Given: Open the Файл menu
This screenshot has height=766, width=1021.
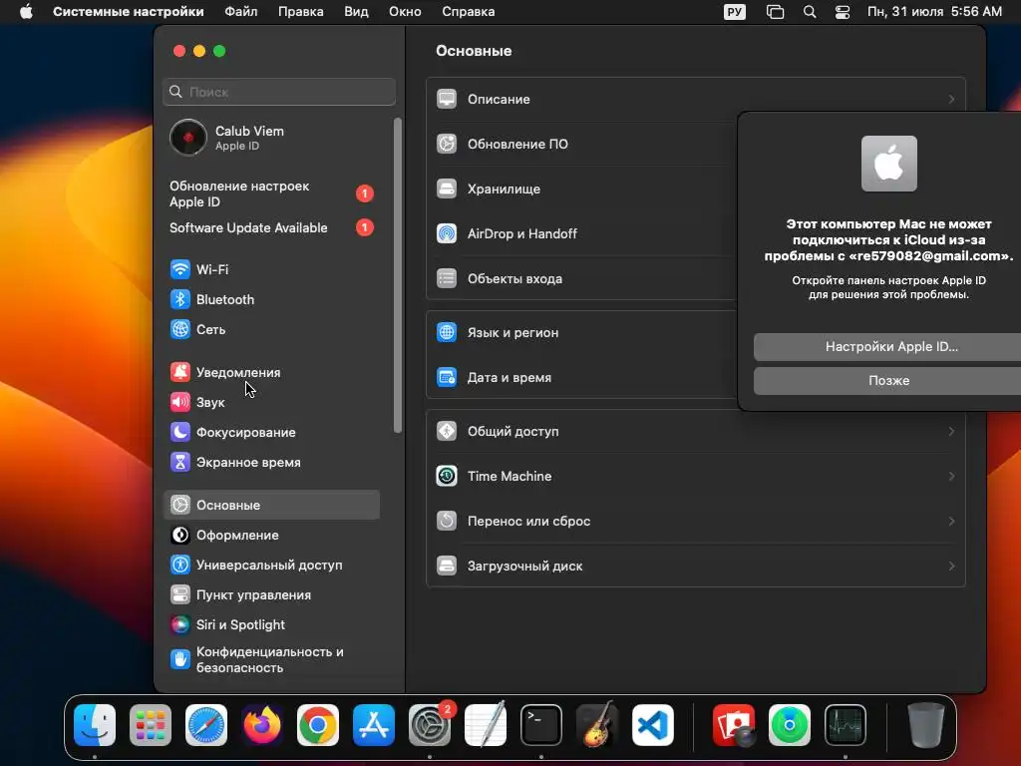Looking at the screenshot, I should click(241, 12).
